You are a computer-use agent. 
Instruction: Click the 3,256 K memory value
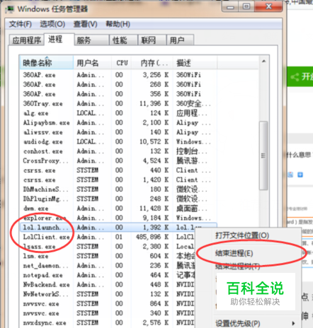tap(156, 75)
